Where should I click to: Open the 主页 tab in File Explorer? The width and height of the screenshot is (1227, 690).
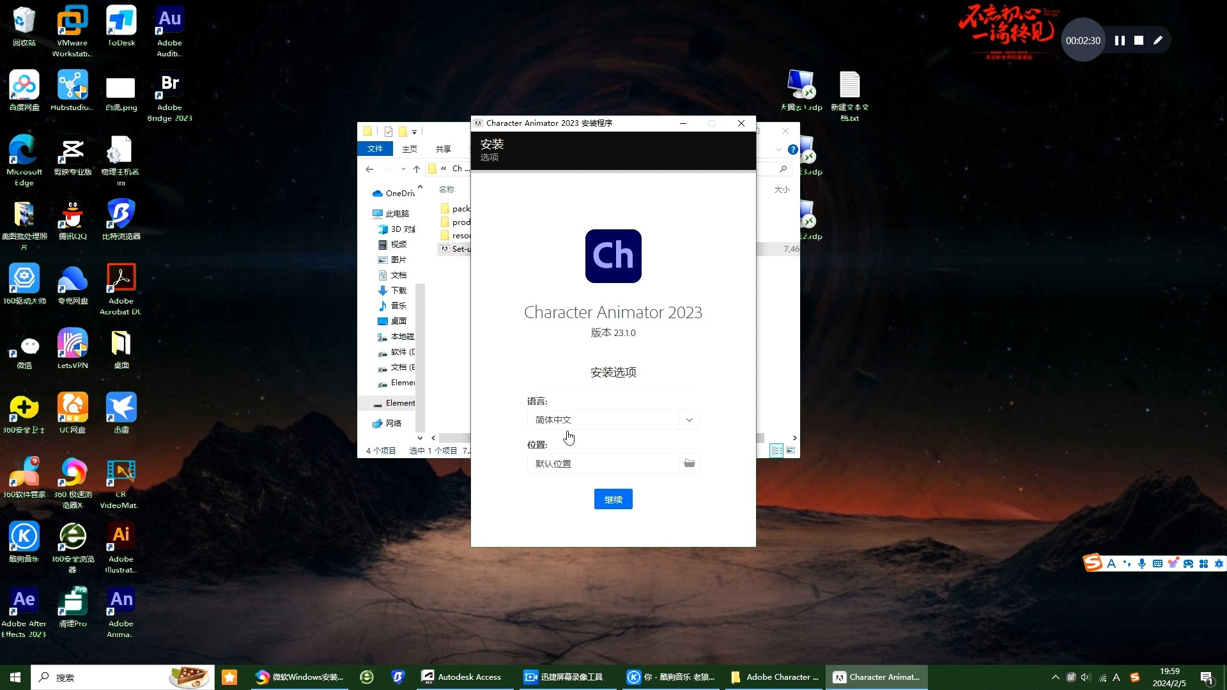[410, 149]
